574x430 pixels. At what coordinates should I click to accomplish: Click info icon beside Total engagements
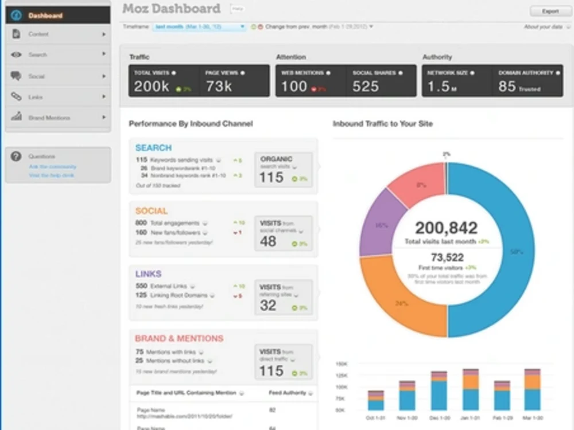point(205,223)
